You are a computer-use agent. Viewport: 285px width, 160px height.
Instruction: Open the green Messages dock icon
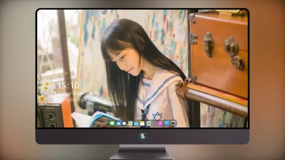pos(112,124)
